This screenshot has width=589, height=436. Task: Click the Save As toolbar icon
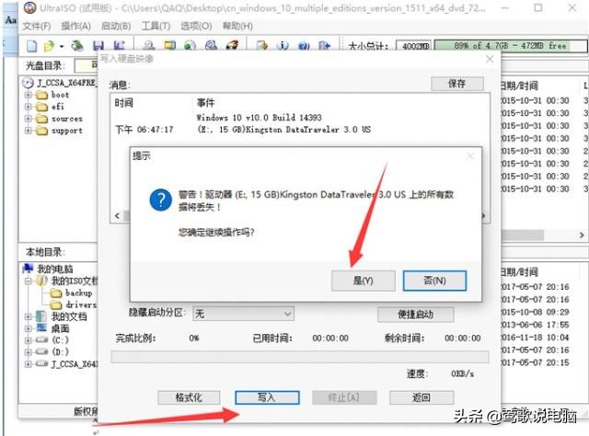point(119,46)
